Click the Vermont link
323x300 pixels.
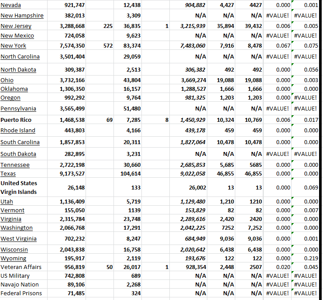point(12,210)
